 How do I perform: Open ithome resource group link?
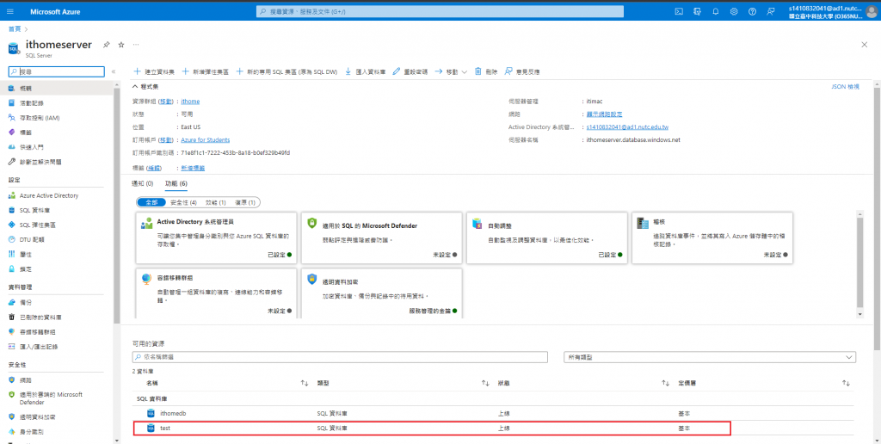(190, 102)
